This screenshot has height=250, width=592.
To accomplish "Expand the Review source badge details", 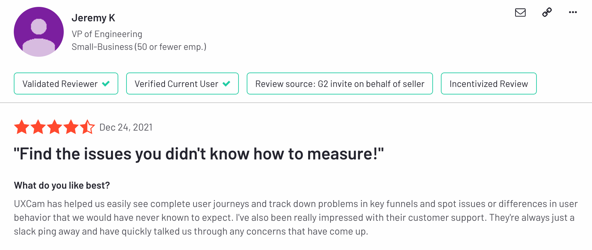I will pos(340,84).
